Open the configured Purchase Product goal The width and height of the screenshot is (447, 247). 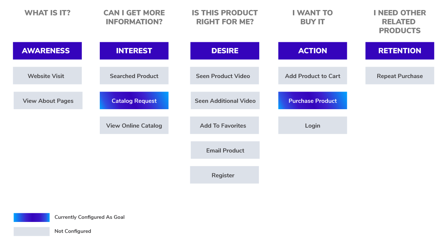click(x=313, y=101)
